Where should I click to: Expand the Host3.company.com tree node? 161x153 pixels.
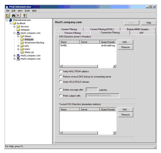point(14,59)
